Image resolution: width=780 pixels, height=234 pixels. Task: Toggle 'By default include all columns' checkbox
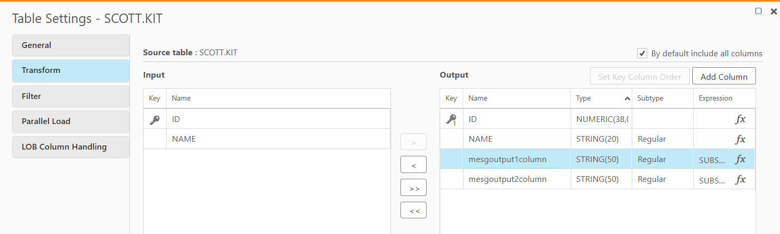coord(642,53)
